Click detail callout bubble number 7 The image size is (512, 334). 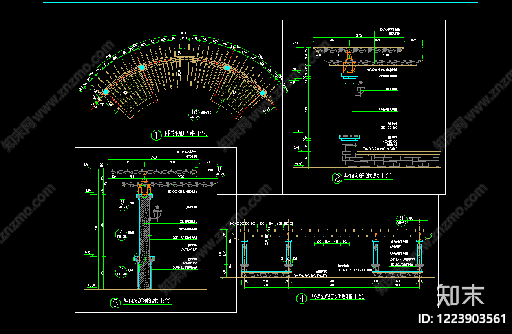click(121, 271)
